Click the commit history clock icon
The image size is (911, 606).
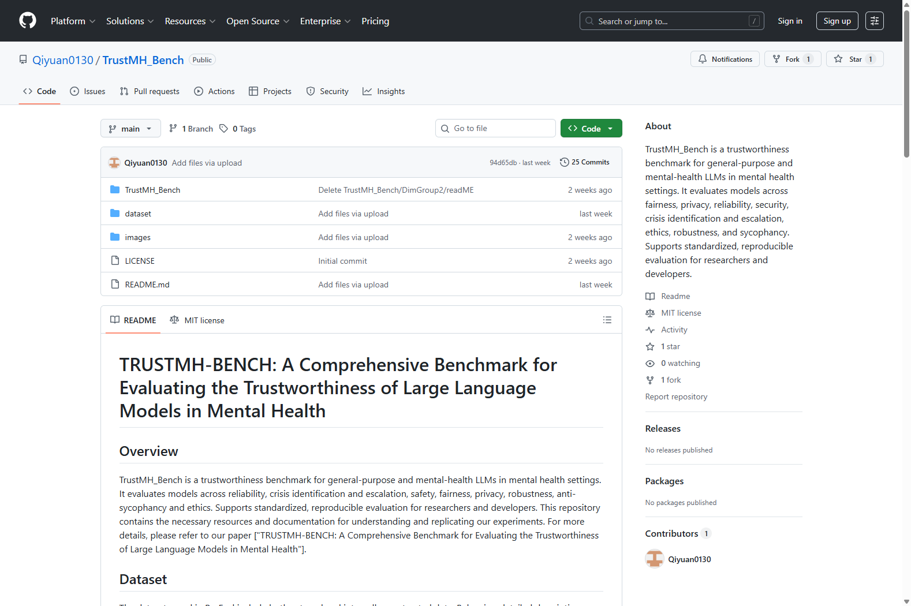click(x=565, y=162)
